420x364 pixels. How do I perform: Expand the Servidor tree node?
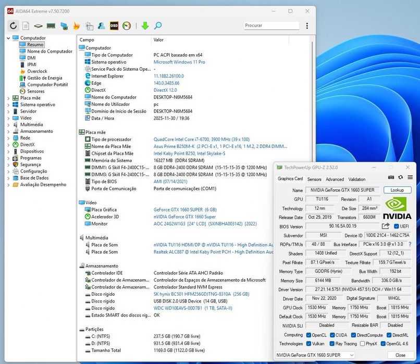(8, 111)
